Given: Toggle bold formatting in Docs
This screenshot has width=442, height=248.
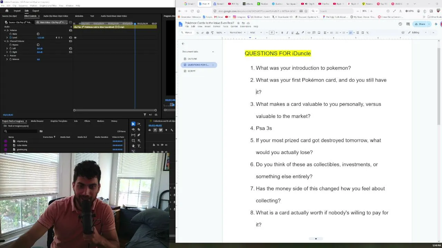Looking at the screenshot, I should 282,33.
